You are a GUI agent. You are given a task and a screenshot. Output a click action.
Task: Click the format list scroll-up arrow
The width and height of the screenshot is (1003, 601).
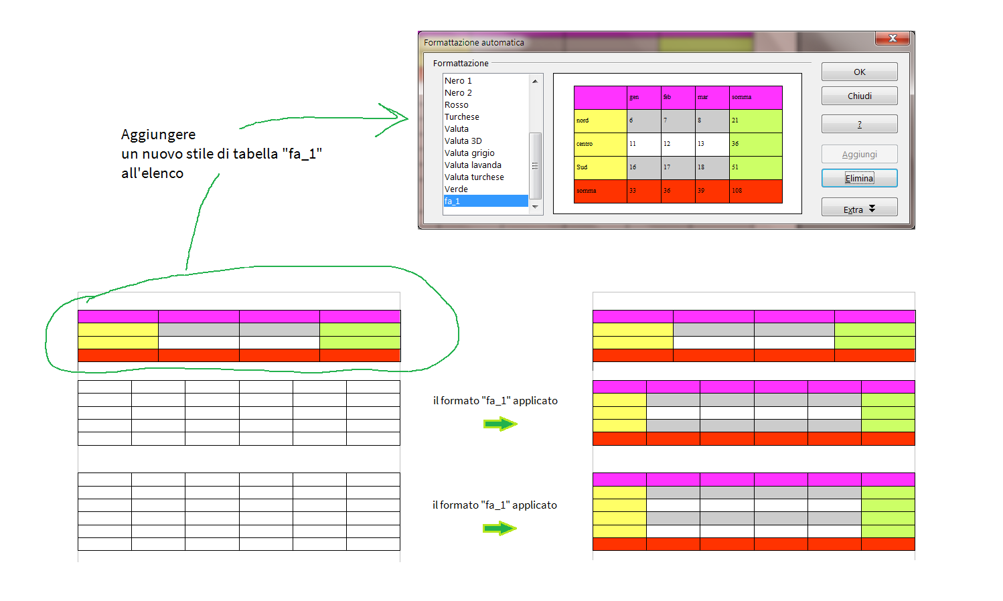coord(535,81)
